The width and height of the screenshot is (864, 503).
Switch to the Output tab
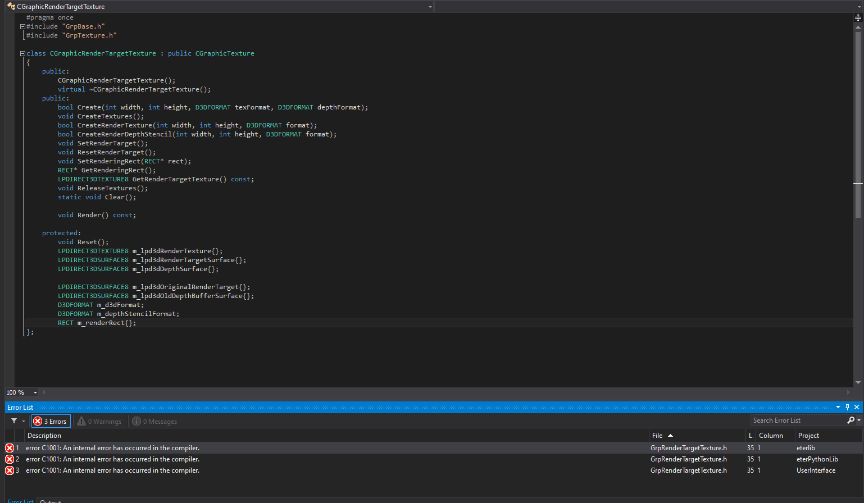click(x=51, y=500)
